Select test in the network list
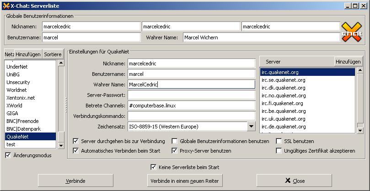The height and width of the screenshot is (191, 370). point(31,144)
